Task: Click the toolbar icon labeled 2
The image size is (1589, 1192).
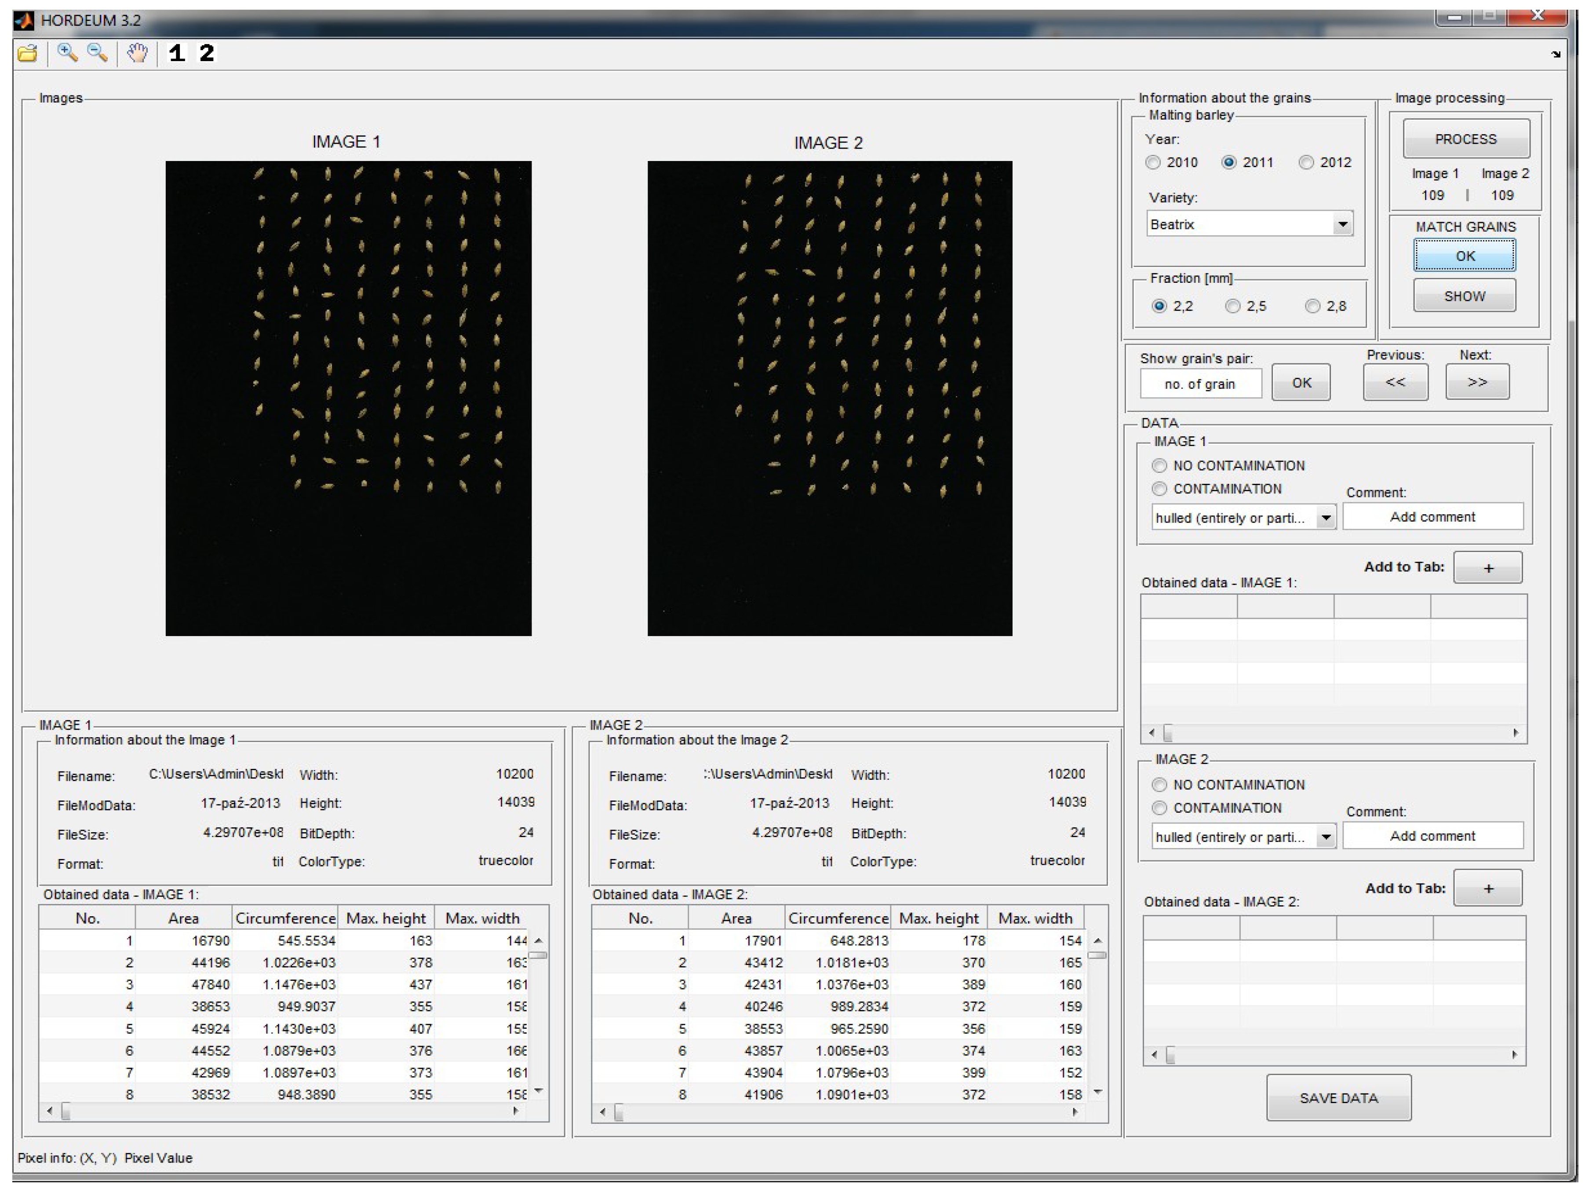Action: [x=207, y=53]
